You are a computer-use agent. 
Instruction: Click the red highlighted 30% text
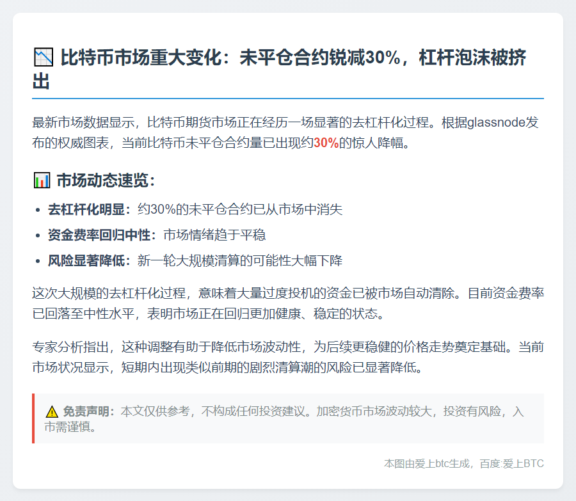click(x=326, y=143)
